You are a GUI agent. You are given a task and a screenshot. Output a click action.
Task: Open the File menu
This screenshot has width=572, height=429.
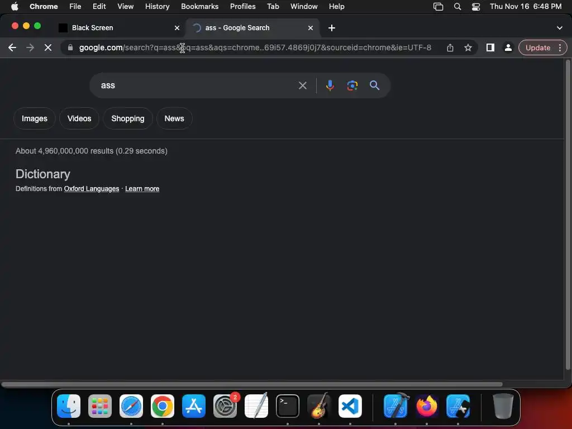point(75,7)
